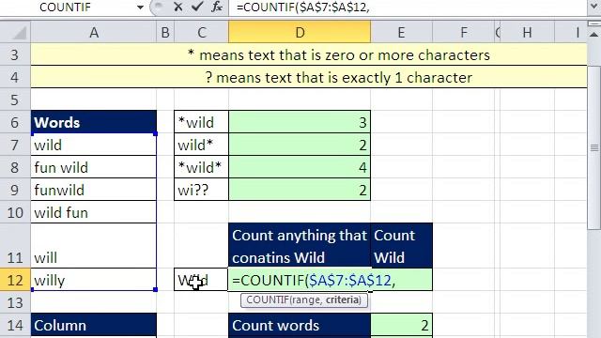Select column E header
This screenshot has height=338, width=601.
401,32
